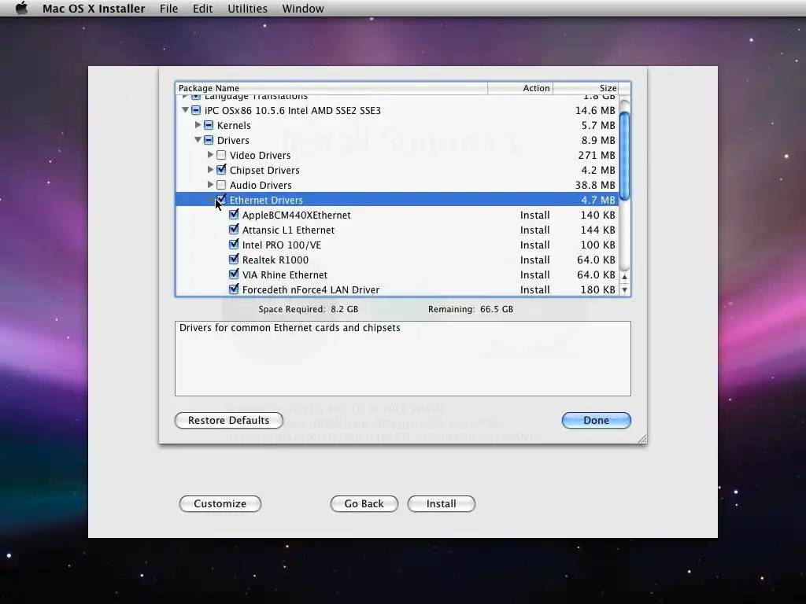Enable the Video Drivers checkbox

click(x=221, y=155)
